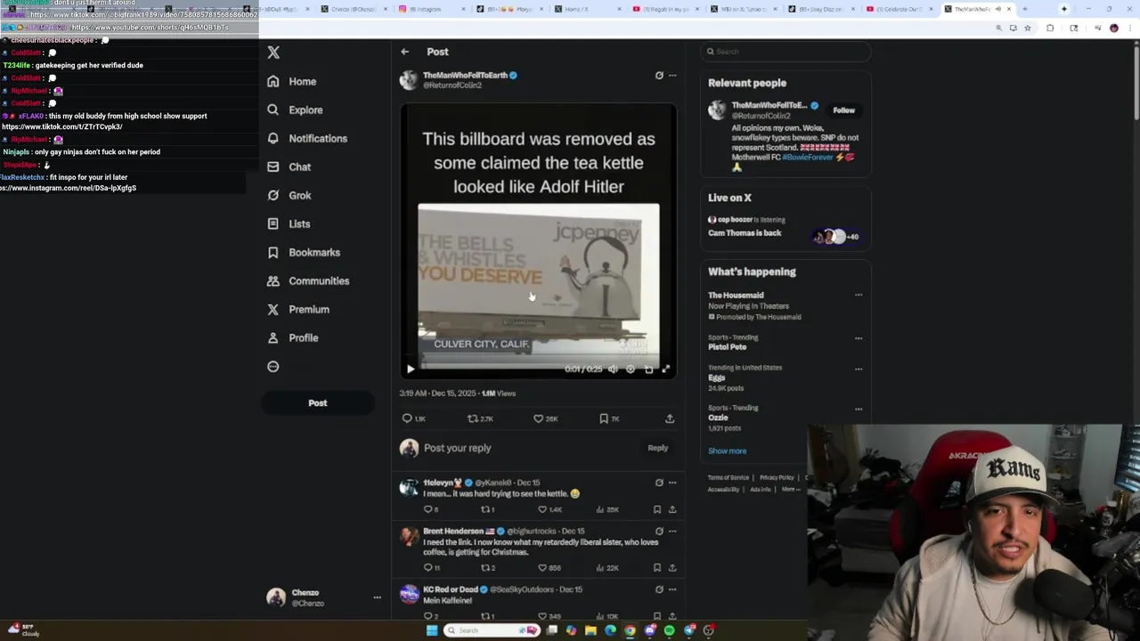Click the X search box
The image size is (1140, 641).
point(785,52)
